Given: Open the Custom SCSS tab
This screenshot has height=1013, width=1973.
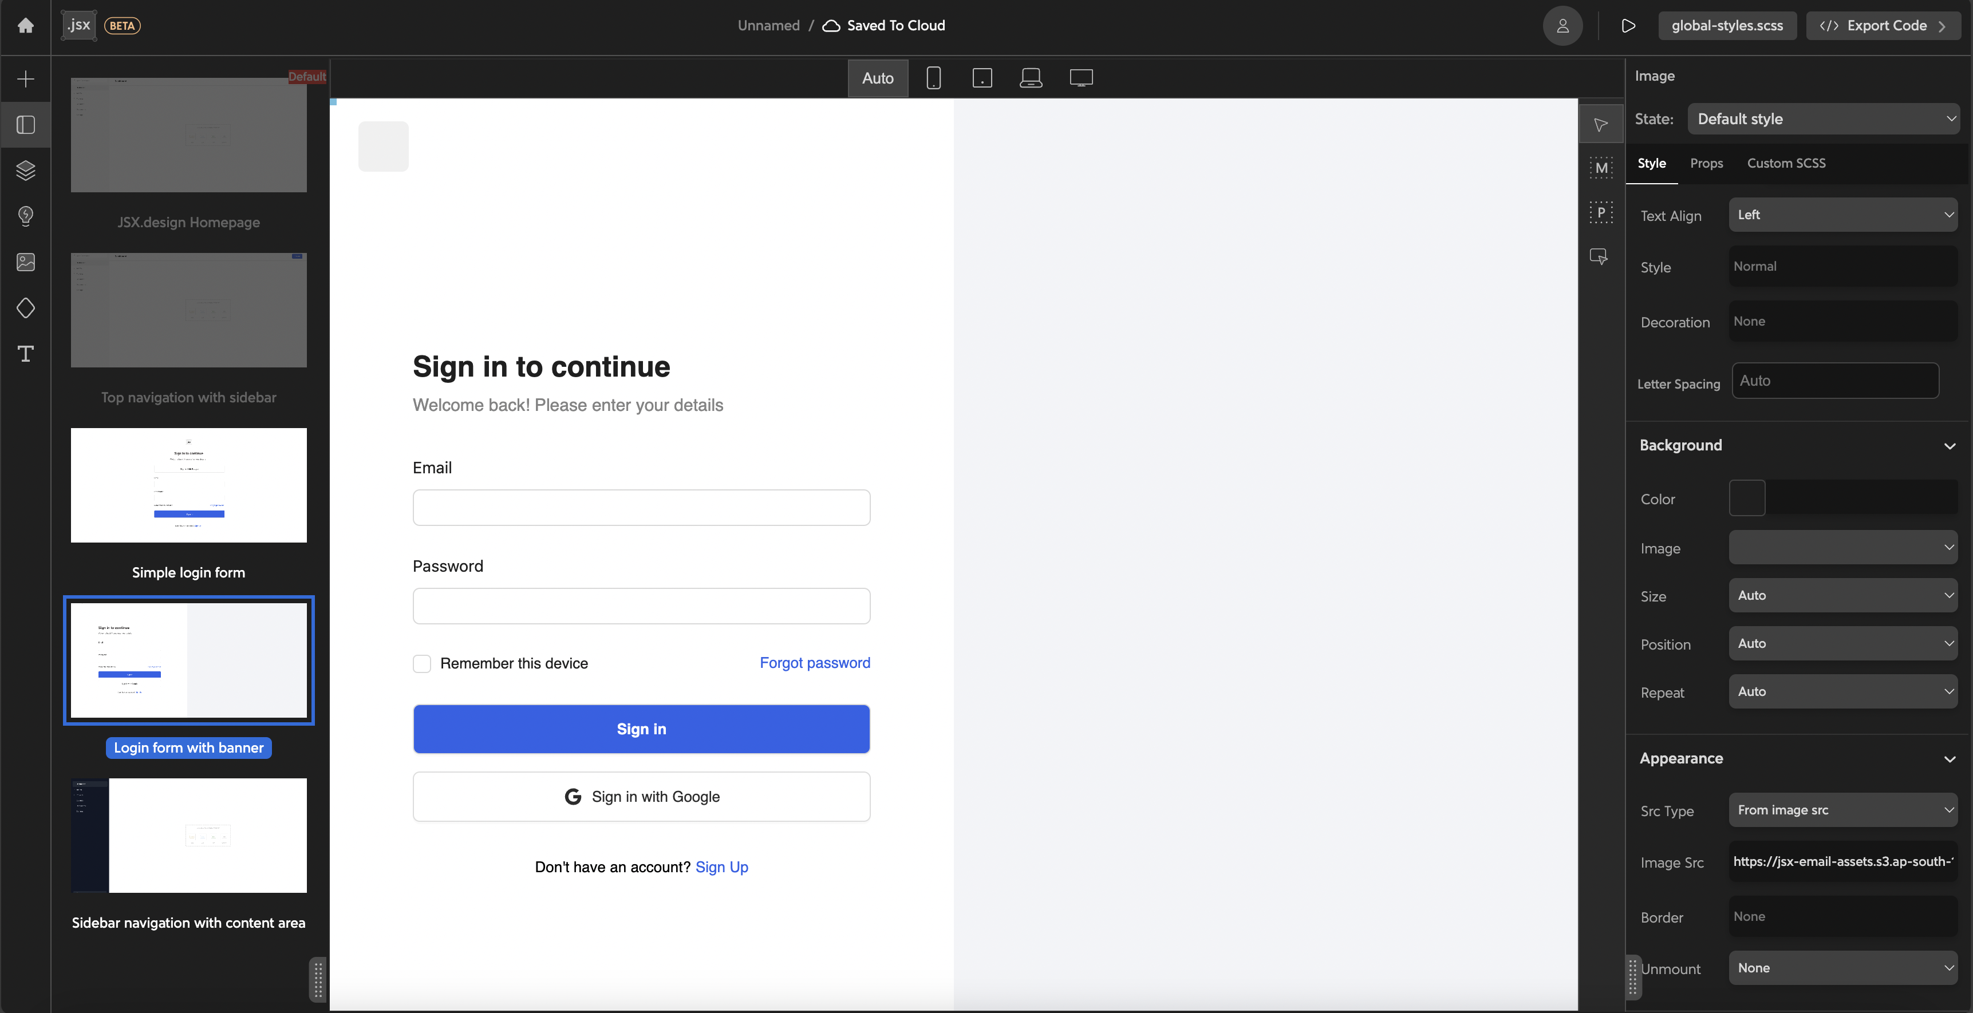Looking at the screenshot, I should click(x=1785, y=163).
